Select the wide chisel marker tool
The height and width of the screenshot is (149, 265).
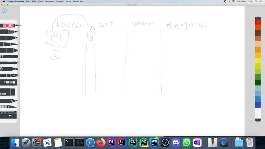[x=9, y=50]
